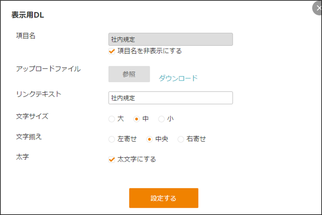Close the 表示用DL dialog with the X icon
Viewport: 322px width, 215px height.
click(318, 8)
